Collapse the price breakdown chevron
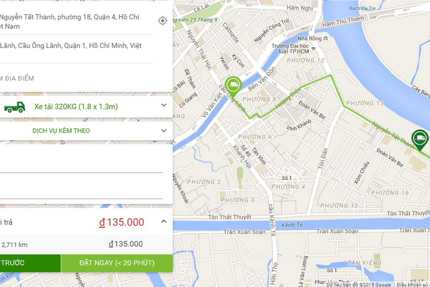This screenshot has height=287, width=430. [164, 221]
